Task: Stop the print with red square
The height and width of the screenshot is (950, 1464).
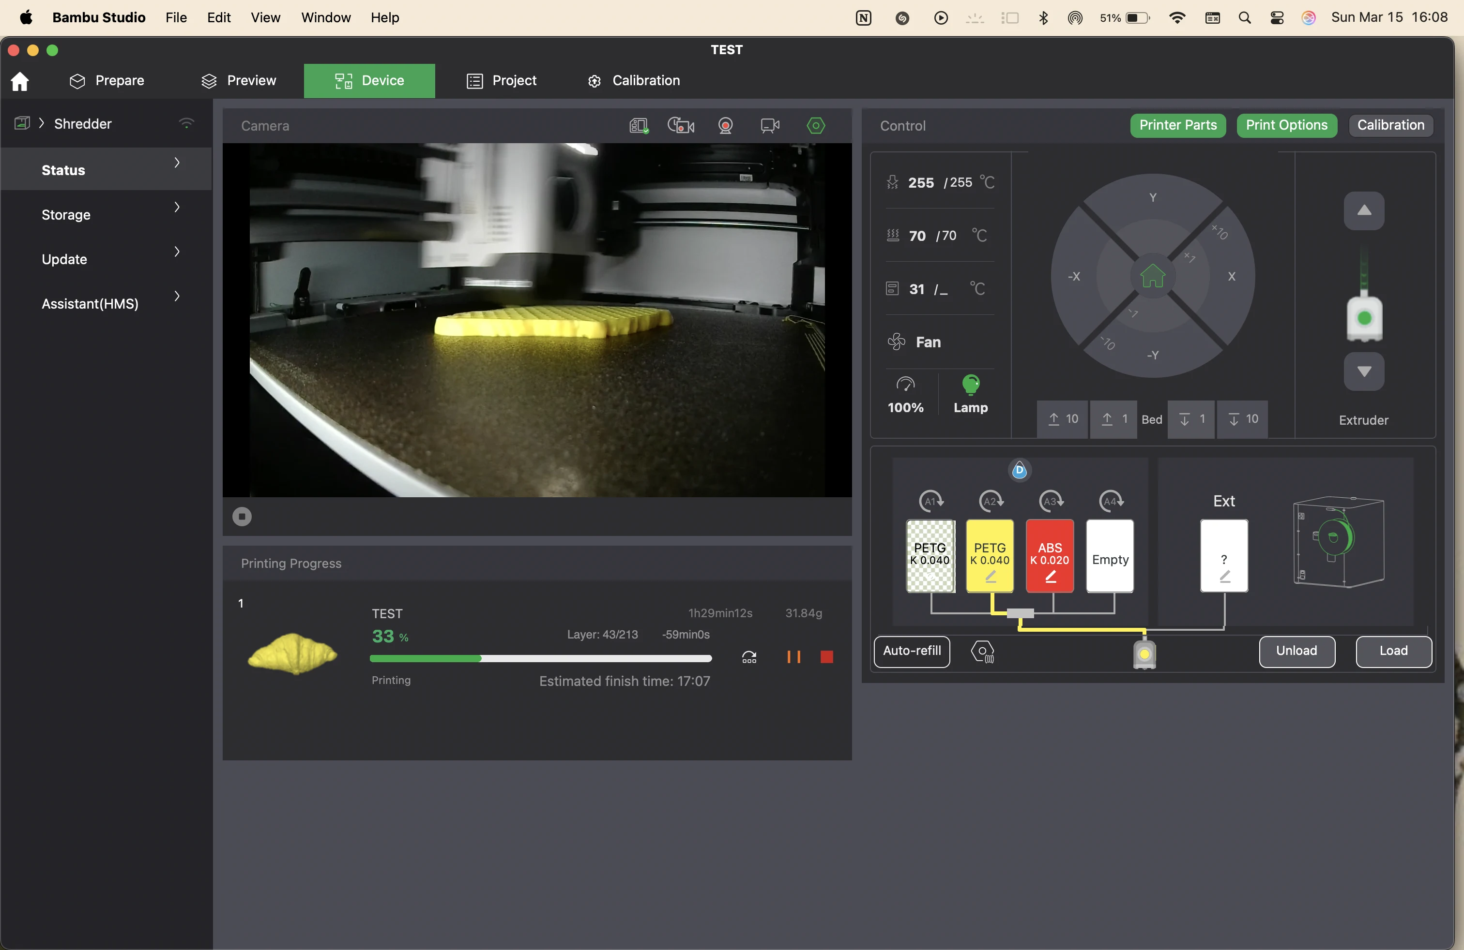Action: click(827, 657)
